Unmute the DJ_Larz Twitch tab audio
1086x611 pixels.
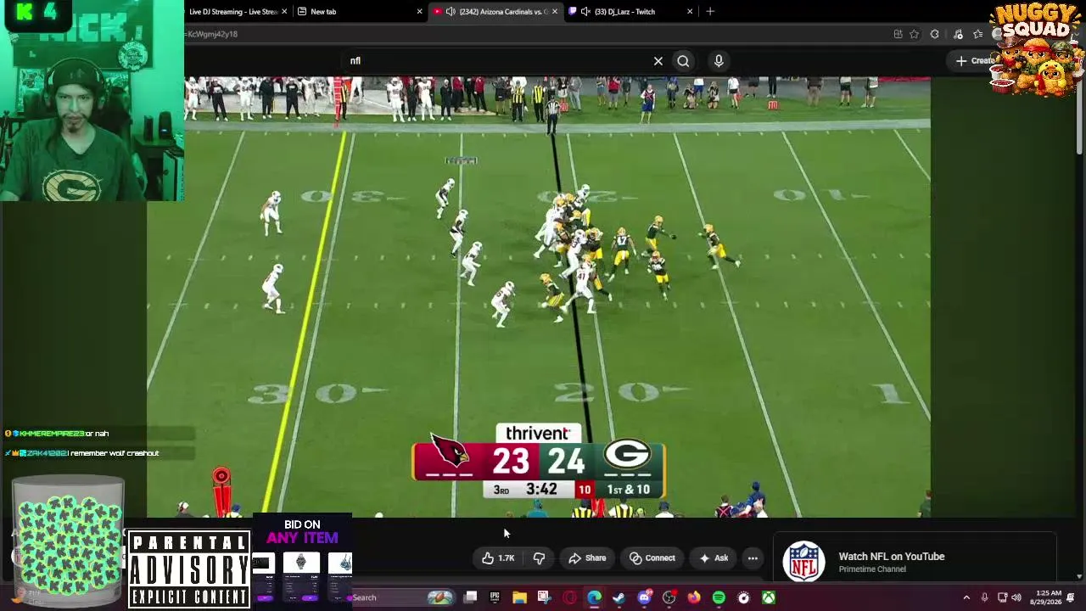pyautogui.click(x=585, y=12)
